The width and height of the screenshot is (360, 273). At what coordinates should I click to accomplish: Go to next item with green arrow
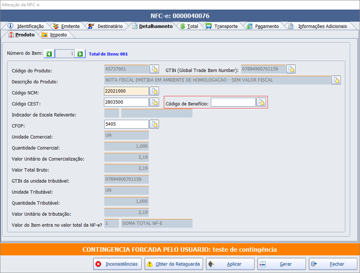(80, 54)
